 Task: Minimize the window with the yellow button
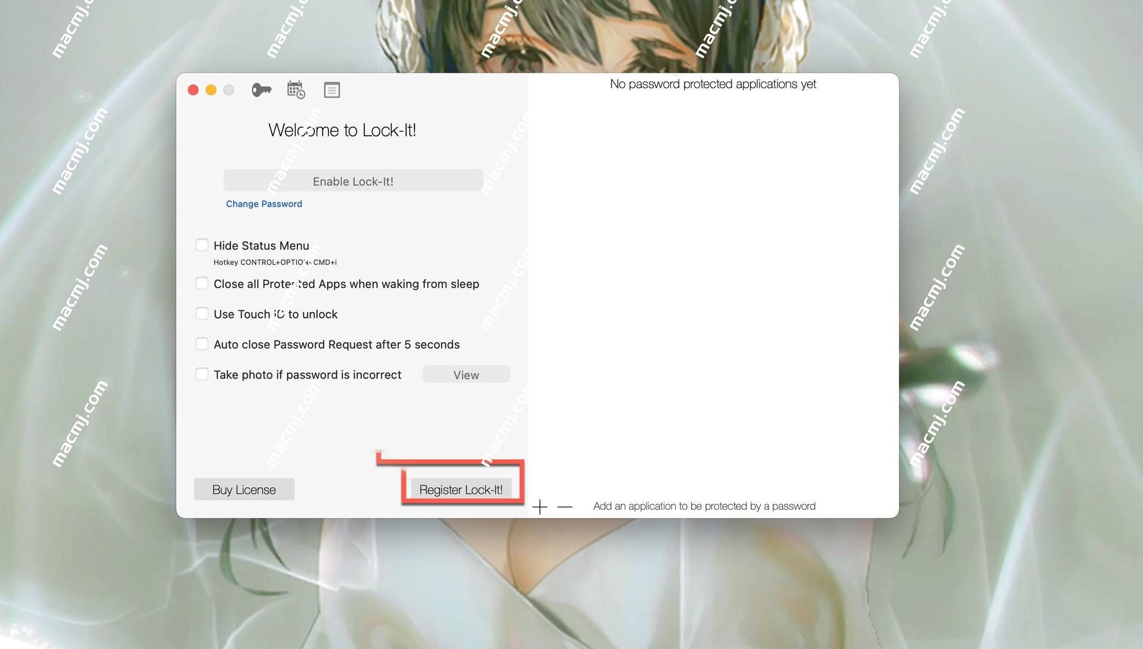point(211,90)
